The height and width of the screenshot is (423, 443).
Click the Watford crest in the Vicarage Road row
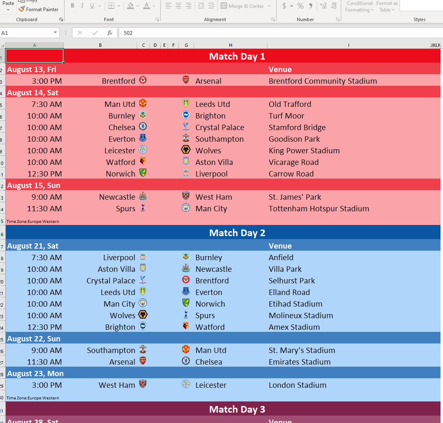pyautogui.click(x=143, y=162)
